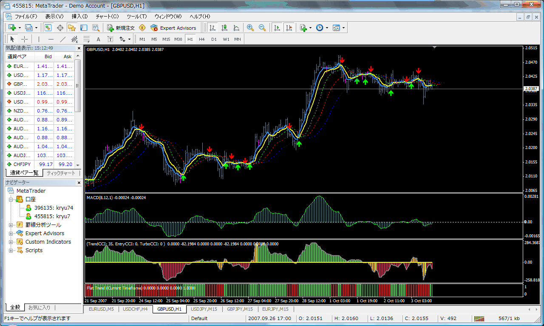Draw a horizontal line tool
This screenshot has width=544, height=326.
(51, 39)
